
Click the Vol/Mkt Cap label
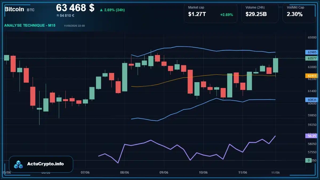295,7
